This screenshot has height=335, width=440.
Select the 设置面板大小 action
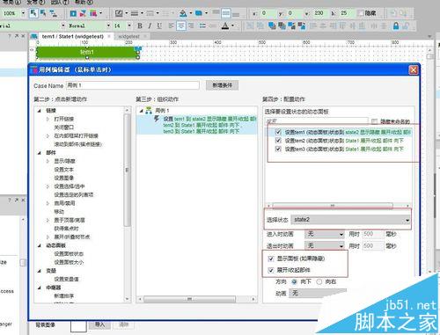pos(69,262)
